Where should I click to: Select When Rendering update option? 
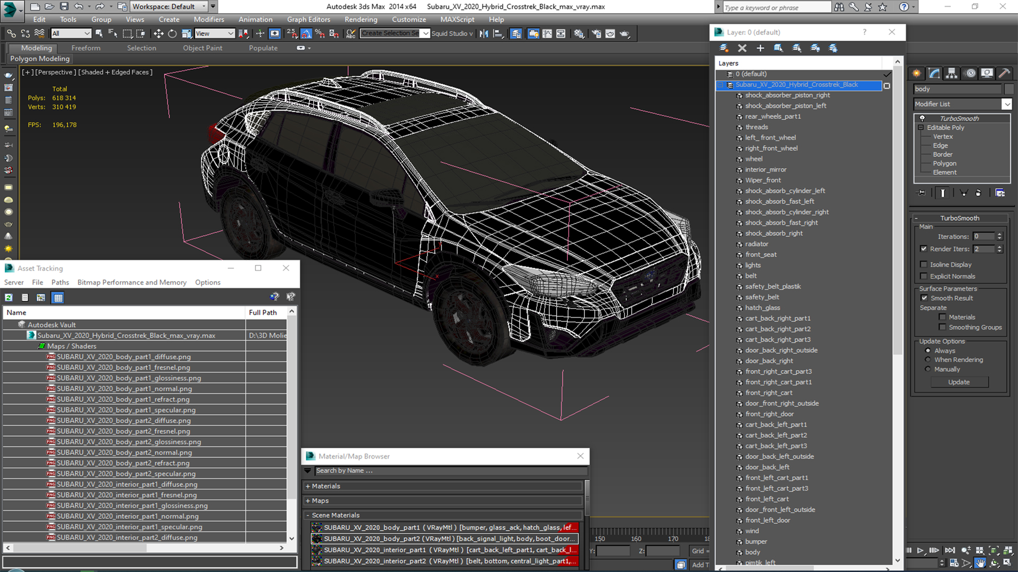(x=928, y=360)
